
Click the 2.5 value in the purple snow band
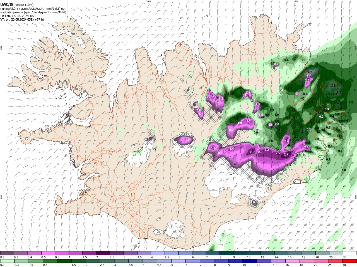coord(278,153)
